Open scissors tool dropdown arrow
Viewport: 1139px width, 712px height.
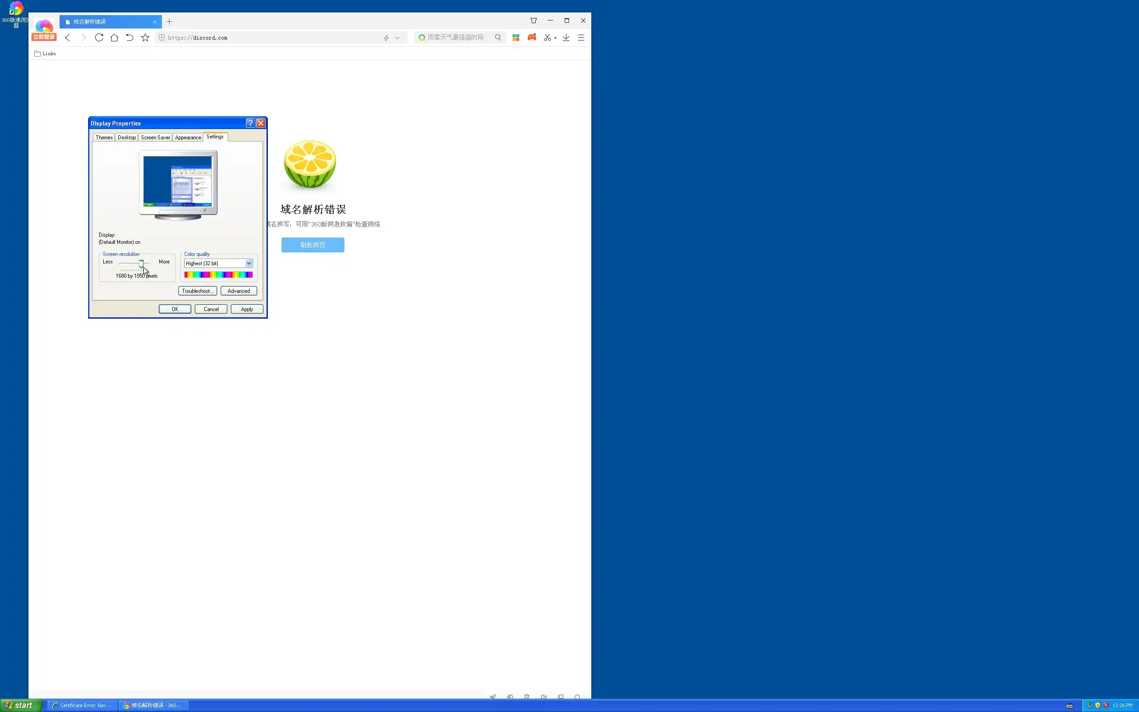[555, 38]
